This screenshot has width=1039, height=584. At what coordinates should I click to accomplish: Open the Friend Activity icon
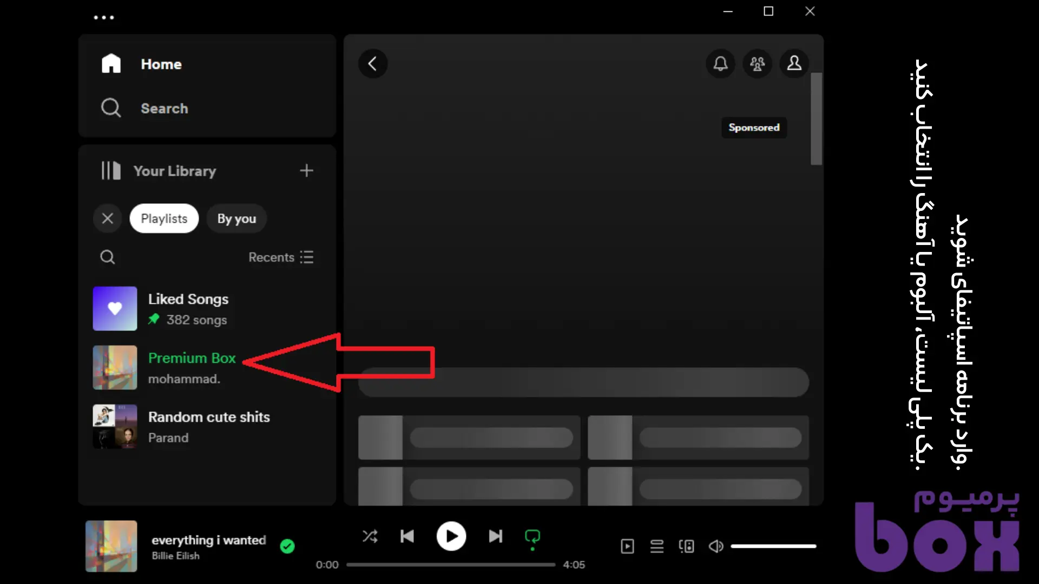[757, 64]
